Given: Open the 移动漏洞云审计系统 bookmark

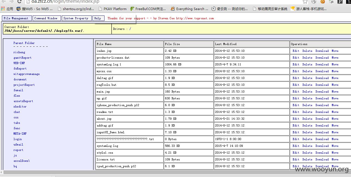Looking at the screenshot, I should [x=270, y=9].
